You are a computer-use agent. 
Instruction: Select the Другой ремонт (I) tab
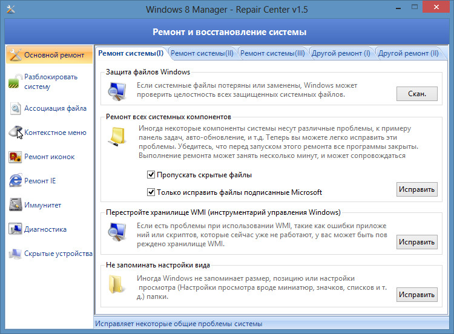tap(341, 53)
